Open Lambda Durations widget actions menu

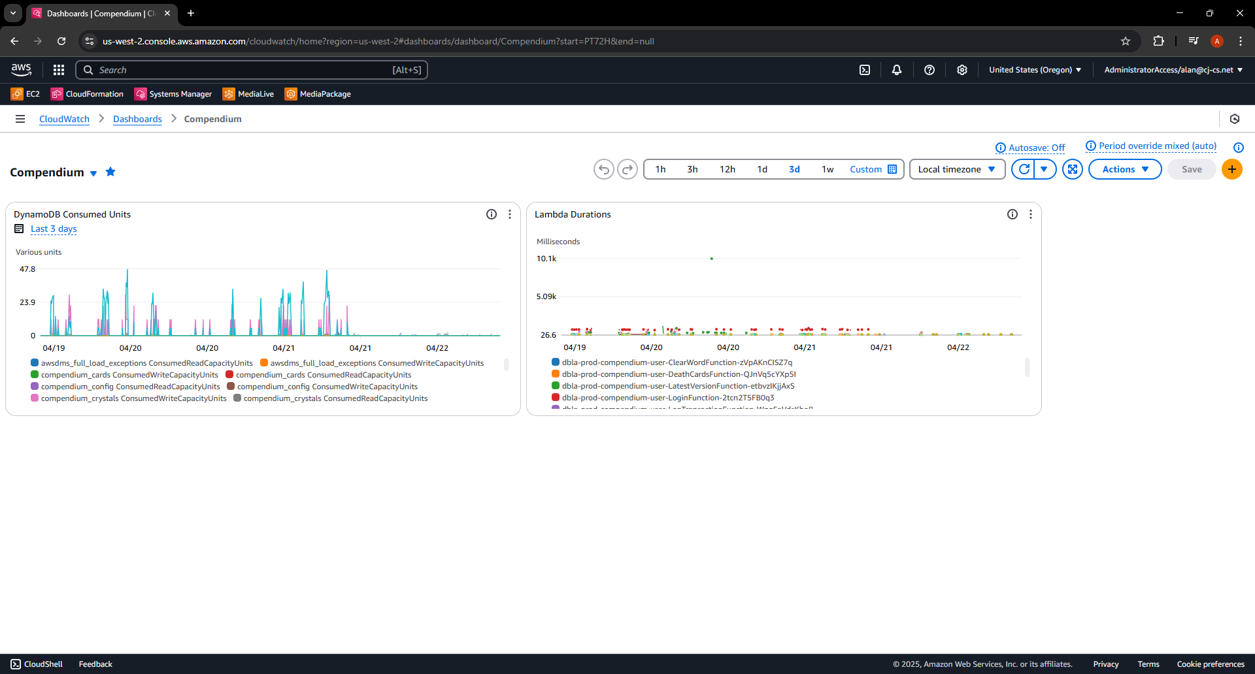click(1031, 214)
